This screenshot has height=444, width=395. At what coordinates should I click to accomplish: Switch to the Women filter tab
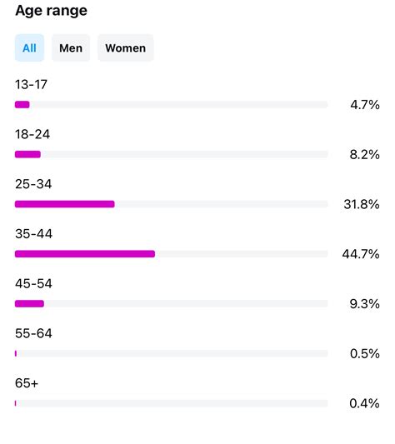pos(126,47)
